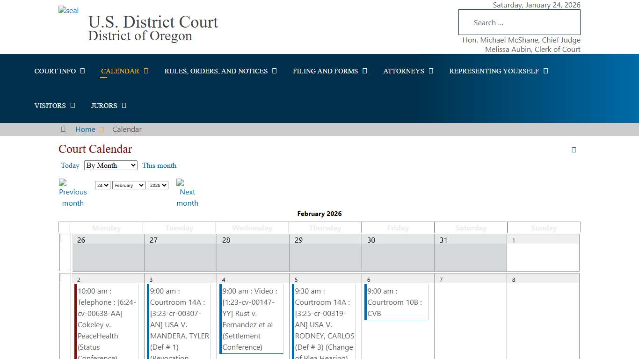639x359 pixels.
Task: Expand the Court Info submenu arrow
Action: click(83, 71)
